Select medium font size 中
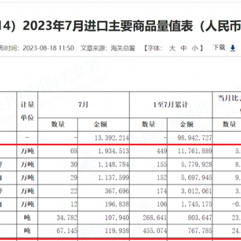The image size is (241, 241). coord(183,48)
